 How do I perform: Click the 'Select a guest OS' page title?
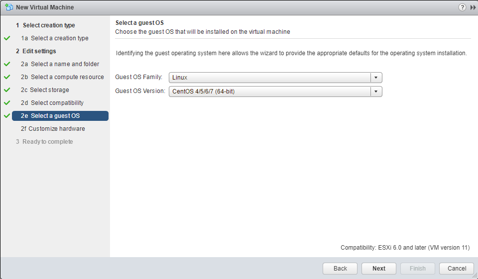click(139, 23)
